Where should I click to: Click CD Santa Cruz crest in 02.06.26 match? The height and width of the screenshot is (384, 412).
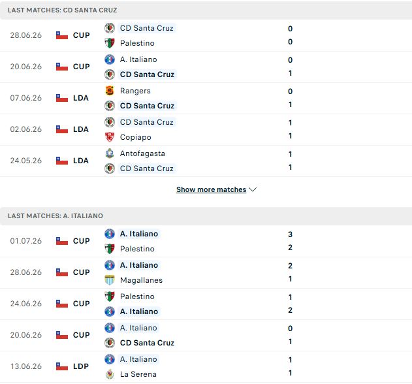coord(110,122)
